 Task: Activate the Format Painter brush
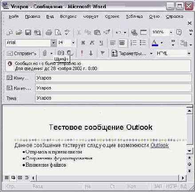(x=107, y=32)
